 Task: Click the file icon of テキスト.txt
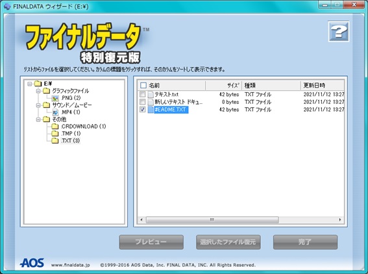point(151,94)
